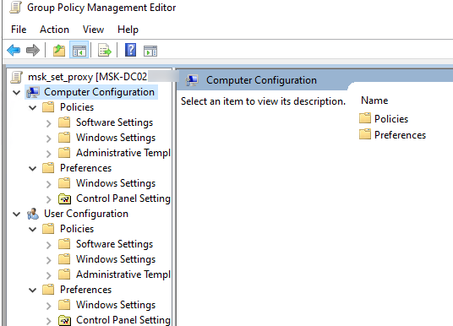Image resolution: width=453 pixels, height=326 pixels.
Task: Select Software Settings under Computer Configuration
Action: tap(114, 122)
